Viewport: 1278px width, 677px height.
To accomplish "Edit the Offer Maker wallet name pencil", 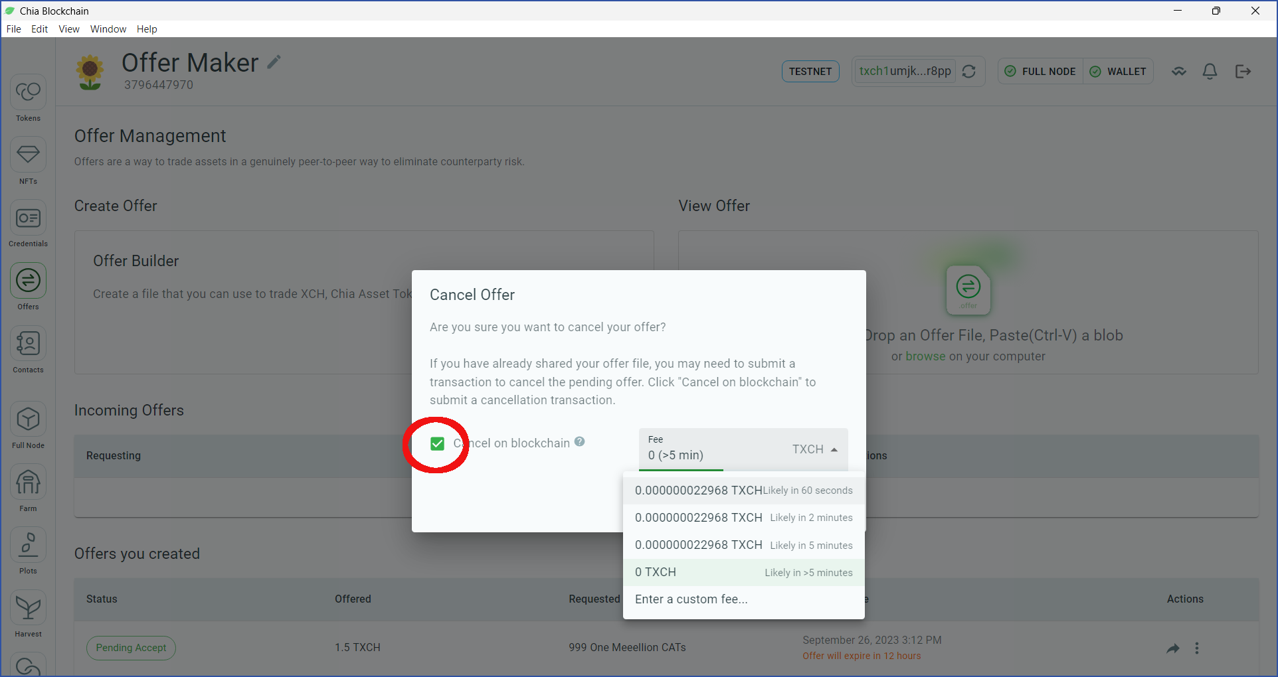I will click(274, 62).
